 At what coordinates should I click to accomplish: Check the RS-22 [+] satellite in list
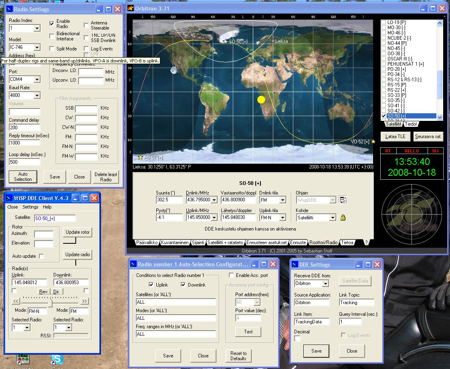coord(383,90)
